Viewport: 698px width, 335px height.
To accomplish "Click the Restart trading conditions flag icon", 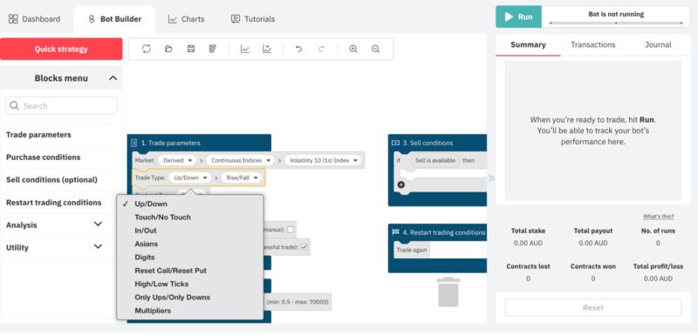I will click(x=395, y=232).
